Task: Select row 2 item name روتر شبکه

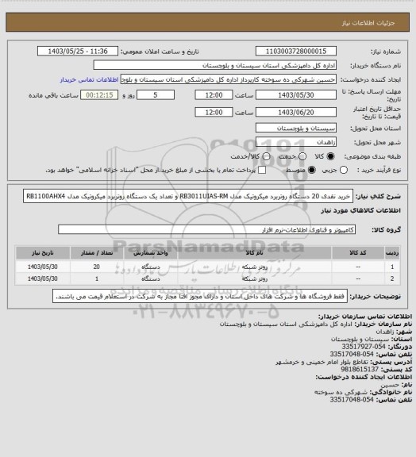Action: (254, 278)
